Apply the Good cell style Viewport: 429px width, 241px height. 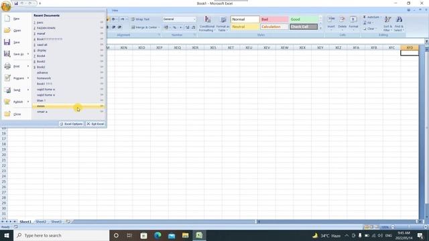click(304, 19)
